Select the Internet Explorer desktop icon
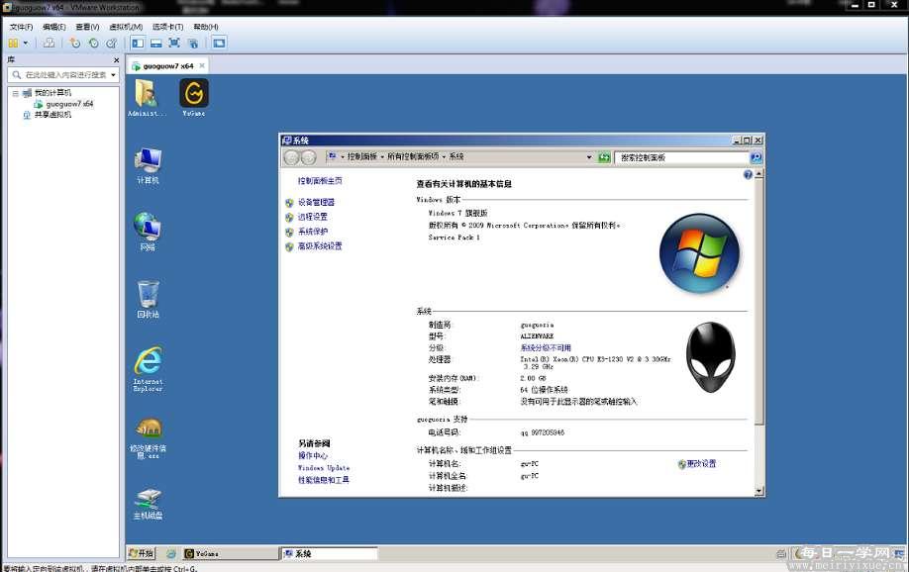The image size is (909, 572). click(148, 369)
